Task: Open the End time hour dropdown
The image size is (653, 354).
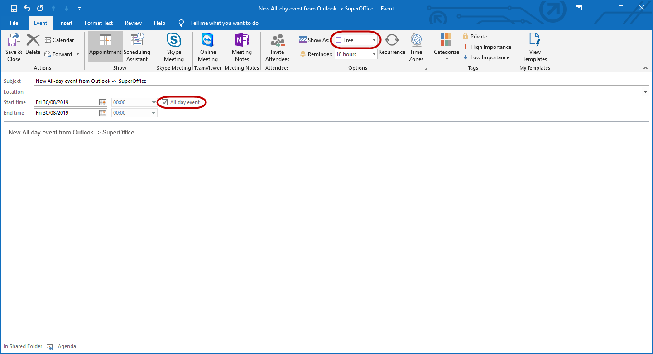Action: [x=154, y=113]
